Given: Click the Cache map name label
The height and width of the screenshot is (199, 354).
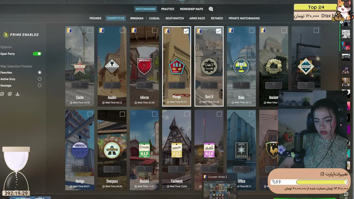Looking at the screenshot, I should pos(80,97).
